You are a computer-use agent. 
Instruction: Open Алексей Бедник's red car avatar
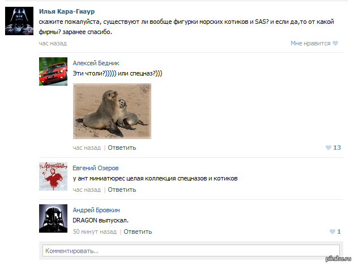(x=53, y=71)
